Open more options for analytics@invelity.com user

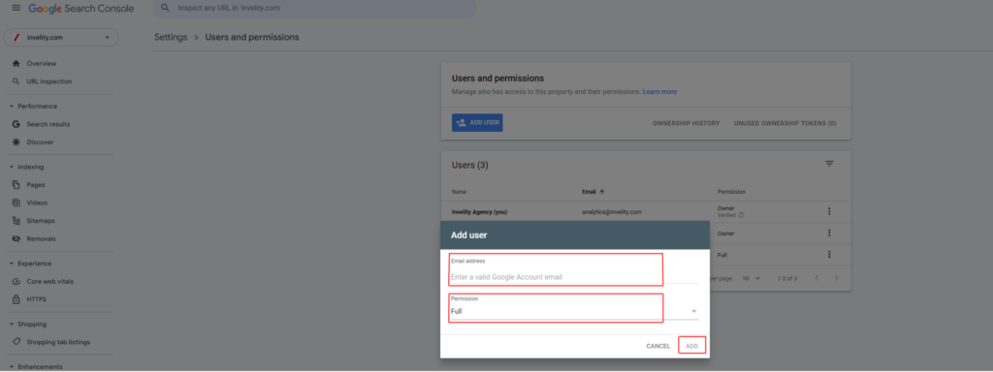tap(829, 211)
